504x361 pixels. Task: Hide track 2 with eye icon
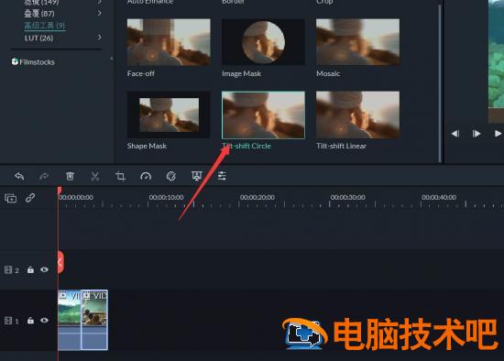click(x=44, y=269)
